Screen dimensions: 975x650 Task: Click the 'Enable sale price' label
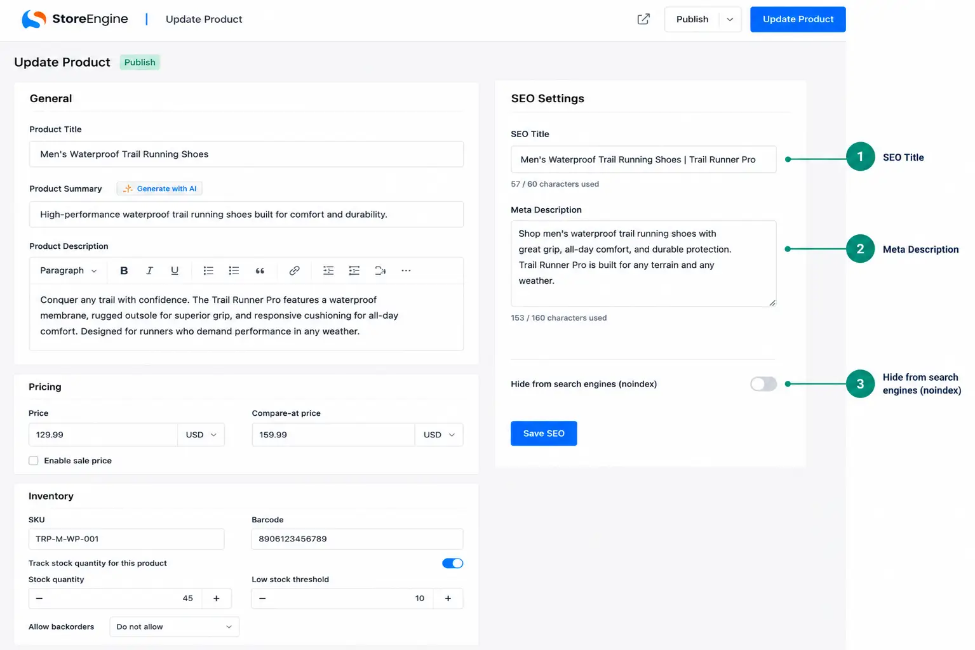[77, 461]
